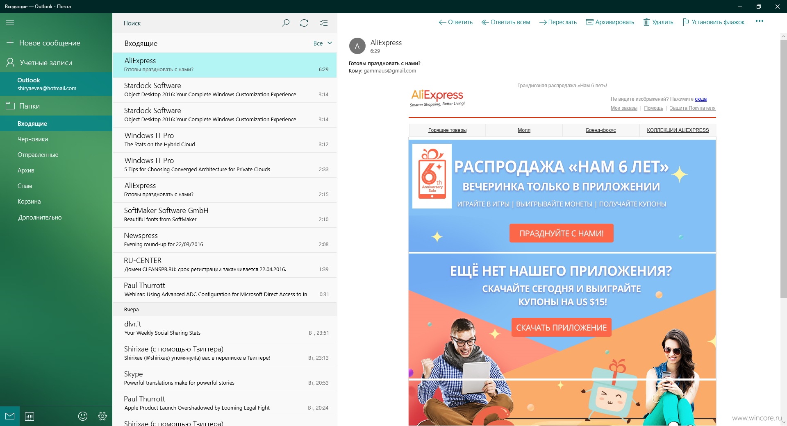Click the 6th Anniversary Sale image
The image size is (787, 426).
click(432, 176)
